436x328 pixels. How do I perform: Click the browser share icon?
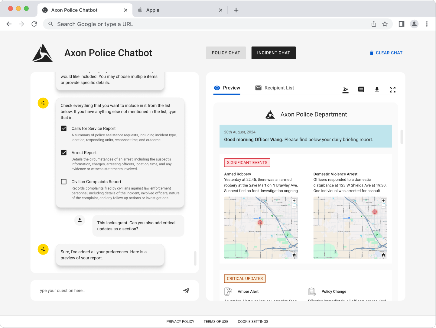point(374,24)
